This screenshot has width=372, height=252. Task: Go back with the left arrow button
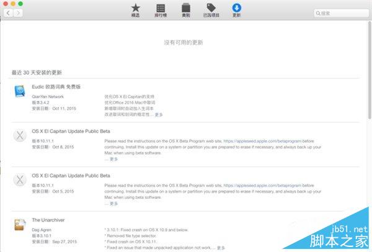click(8, 13)
